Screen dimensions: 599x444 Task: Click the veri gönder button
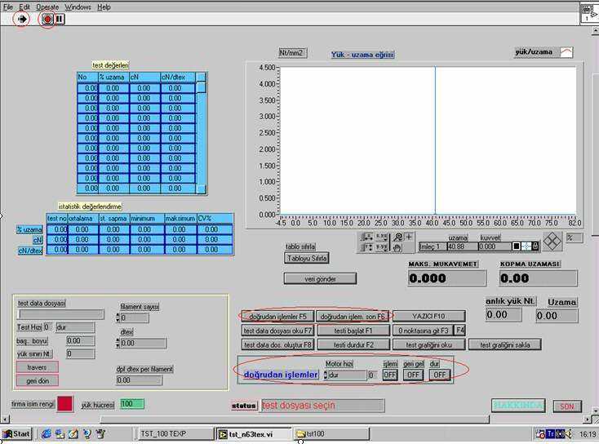[320, 278]
